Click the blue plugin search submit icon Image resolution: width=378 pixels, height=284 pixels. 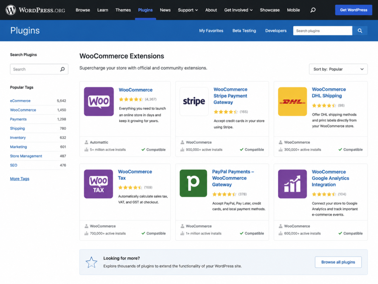pyautogui.click(x=360, y=31)
